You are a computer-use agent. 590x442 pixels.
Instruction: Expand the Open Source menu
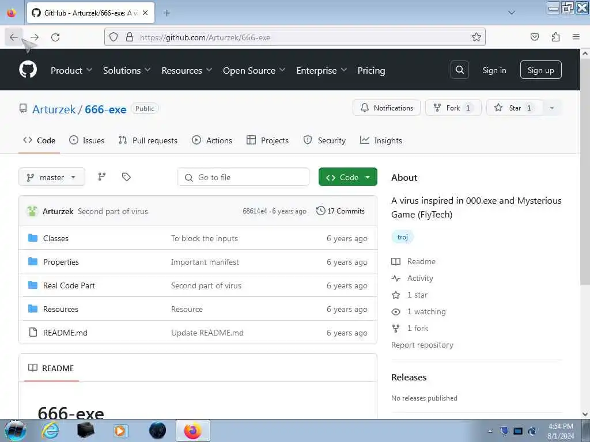pos(254,70)
